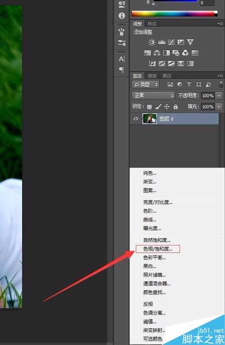Image resolution: width=225 pixels, height=345 pixels.
Task: Filter layers by smart objects
Action: [208, 84]
